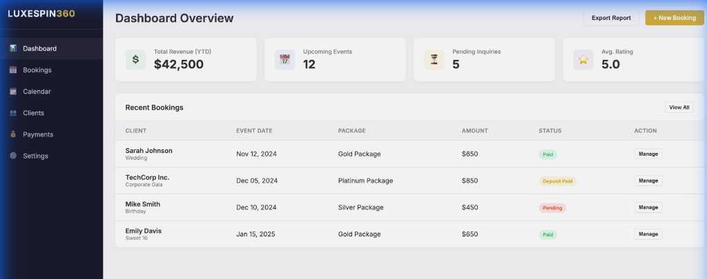This screenshot has width=707, height=279.
Task: Click the $450 amount
Action: pyautogui.click(x=469, y=207)
